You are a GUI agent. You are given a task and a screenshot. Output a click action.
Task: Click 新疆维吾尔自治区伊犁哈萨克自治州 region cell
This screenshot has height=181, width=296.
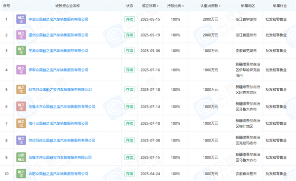(248, 70)
